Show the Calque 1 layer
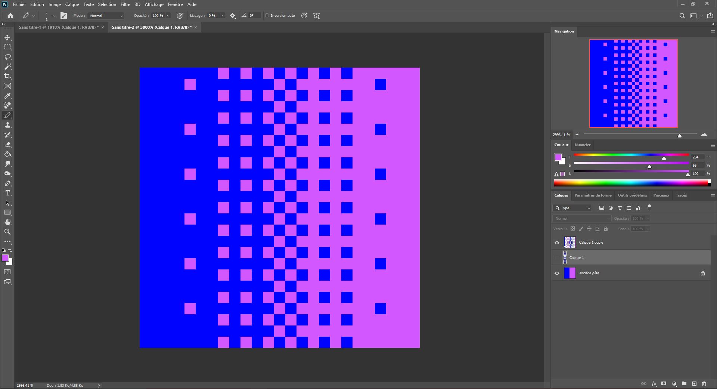 557,257
